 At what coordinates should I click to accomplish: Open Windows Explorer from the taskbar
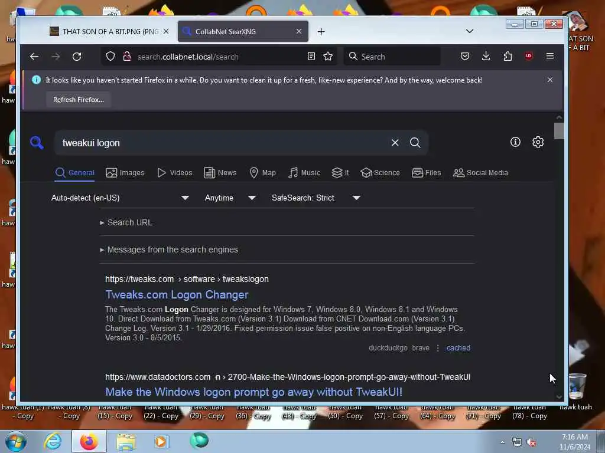pyautogui.click(x=126, y=441)
